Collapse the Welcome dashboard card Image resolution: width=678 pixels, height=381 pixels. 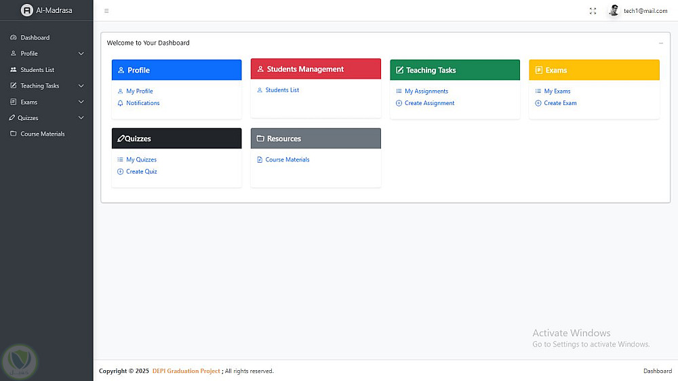(661, 43)
